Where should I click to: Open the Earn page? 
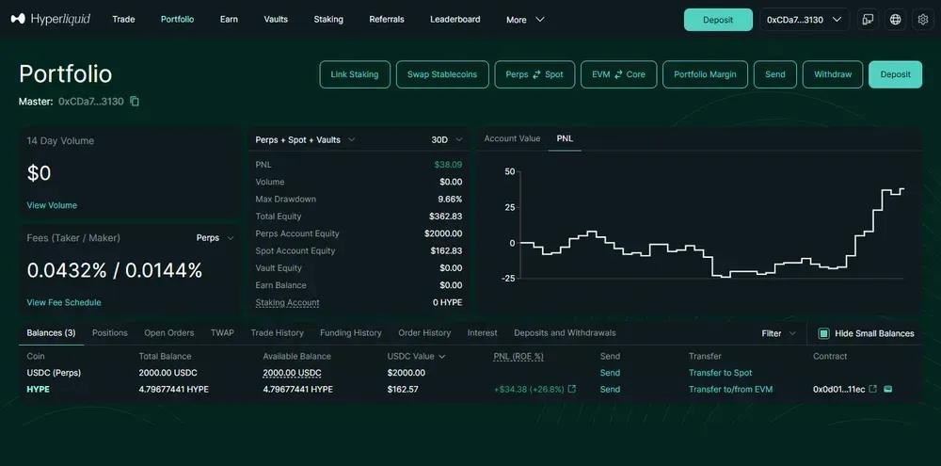[229, 19]
